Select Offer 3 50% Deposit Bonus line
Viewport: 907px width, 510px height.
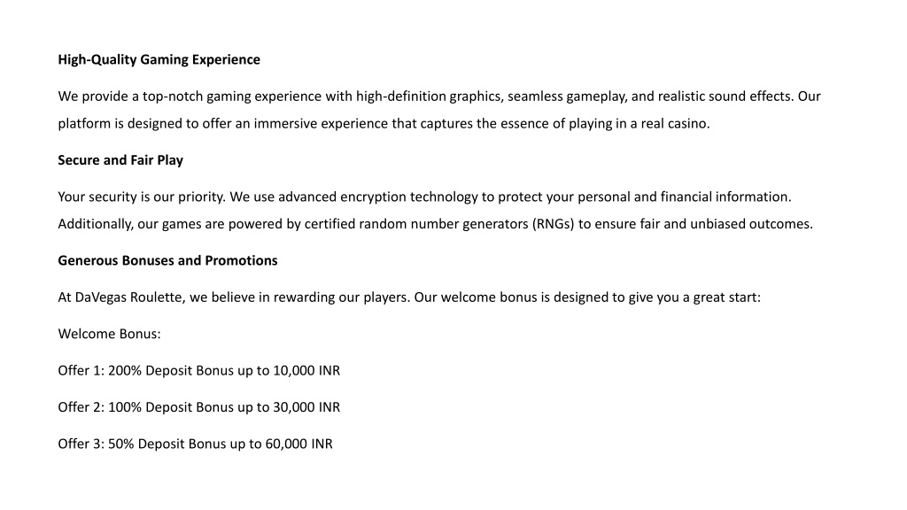(x=196, y=444)
